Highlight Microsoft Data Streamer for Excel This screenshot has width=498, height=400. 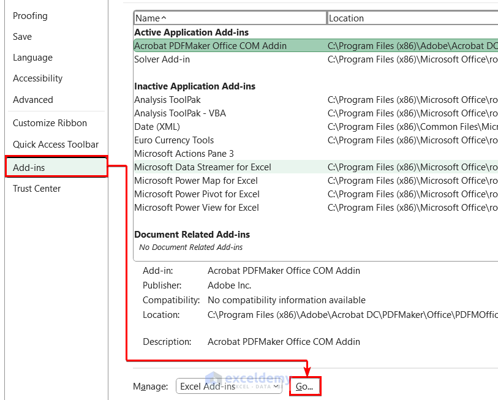(203, 167)
